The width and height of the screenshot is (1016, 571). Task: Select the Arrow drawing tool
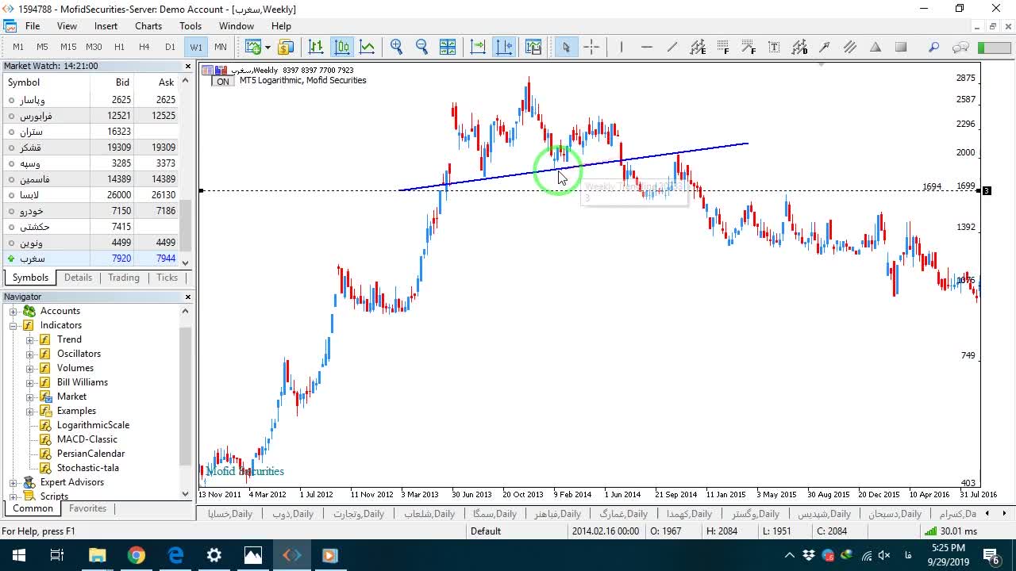(x=825, y=47)
